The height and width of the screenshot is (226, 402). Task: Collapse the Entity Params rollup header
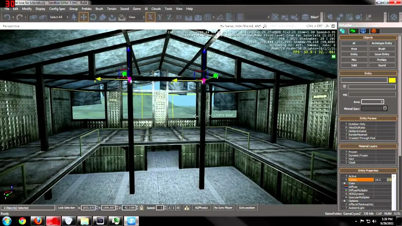pos(368,118)
